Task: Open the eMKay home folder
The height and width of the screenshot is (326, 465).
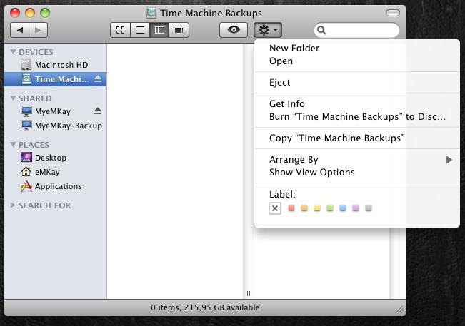Action: pos(56,172)
